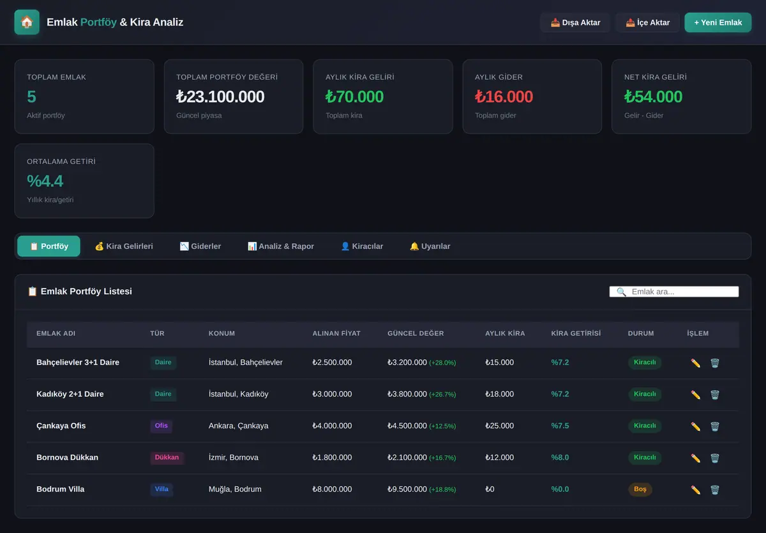This screenshot has width=766, height=533.
Task: Select the Net Kira Geliri card
Action: (682, 96)
